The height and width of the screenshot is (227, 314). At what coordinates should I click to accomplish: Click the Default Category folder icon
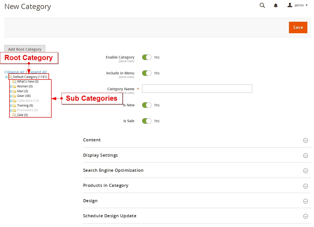(11, 76)
